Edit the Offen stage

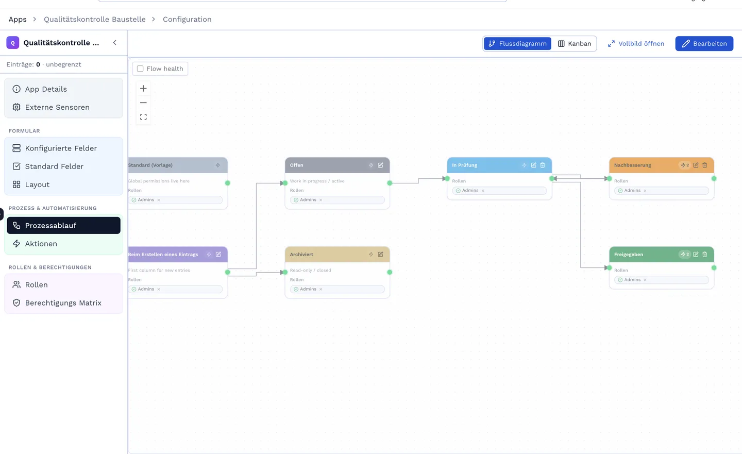coord(380,165)
